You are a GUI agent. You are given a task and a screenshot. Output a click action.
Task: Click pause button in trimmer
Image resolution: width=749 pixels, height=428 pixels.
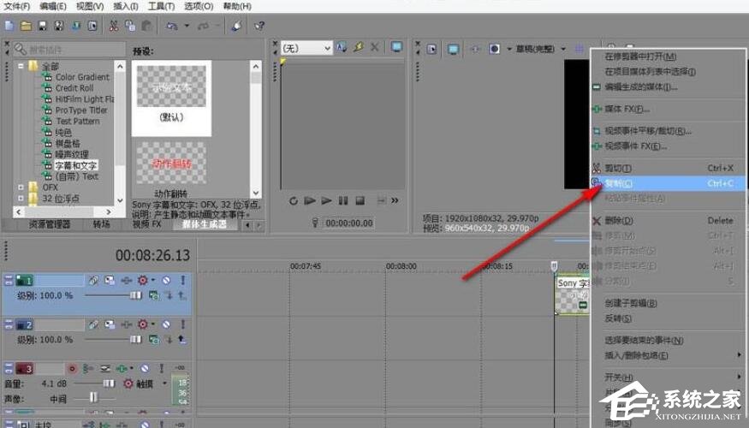(343, 200)
